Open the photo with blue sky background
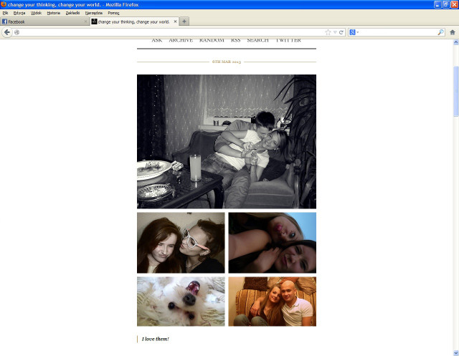This screenshot has width=459, height=356. coord(273,243)
